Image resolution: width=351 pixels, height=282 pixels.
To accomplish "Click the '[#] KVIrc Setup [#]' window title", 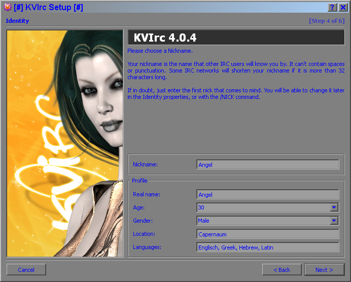I will coord(48,7).
